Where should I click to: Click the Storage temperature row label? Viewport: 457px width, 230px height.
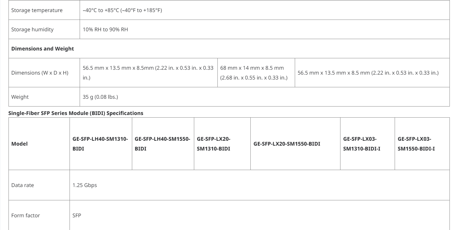click(37, 10)
